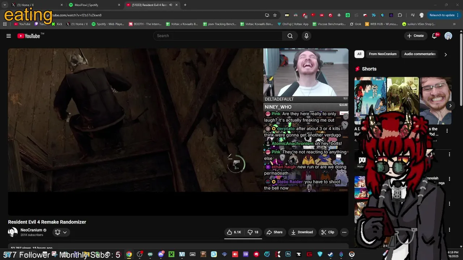Click the YouTube search magnifier button
The image size is (463, 260).
tap(290, 36)
